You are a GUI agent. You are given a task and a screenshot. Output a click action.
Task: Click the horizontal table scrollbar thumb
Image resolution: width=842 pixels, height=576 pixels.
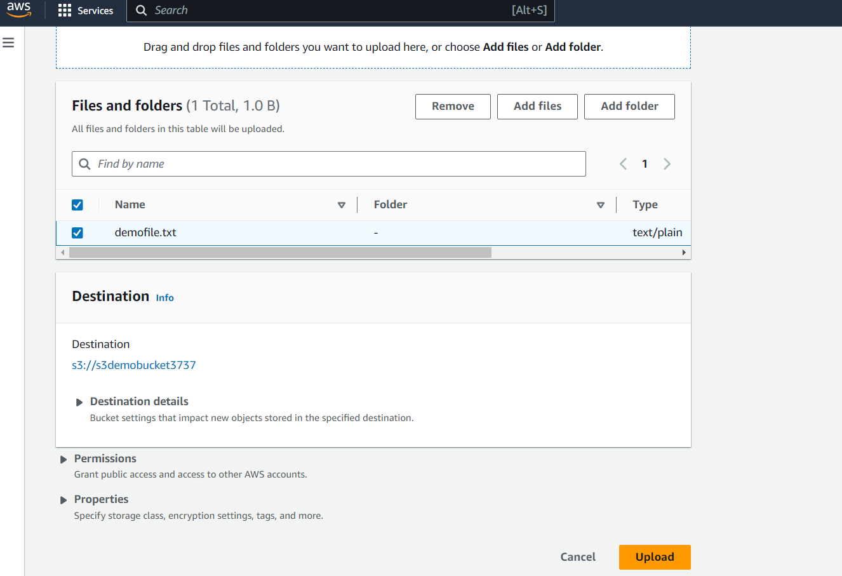tap(280, 253)
